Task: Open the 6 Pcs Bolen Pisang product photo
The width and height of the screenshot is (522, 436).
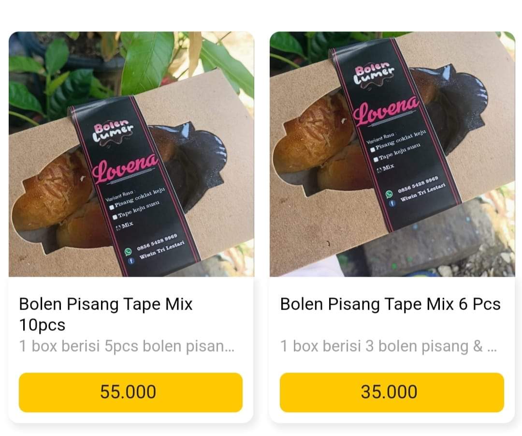Action: [x=392, y=154]
